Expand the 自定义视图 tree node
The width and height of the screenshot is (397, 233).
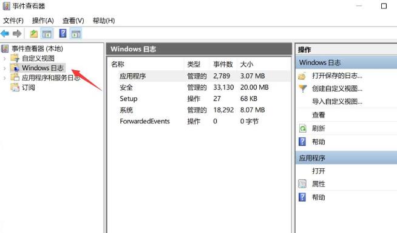[4, 59]
